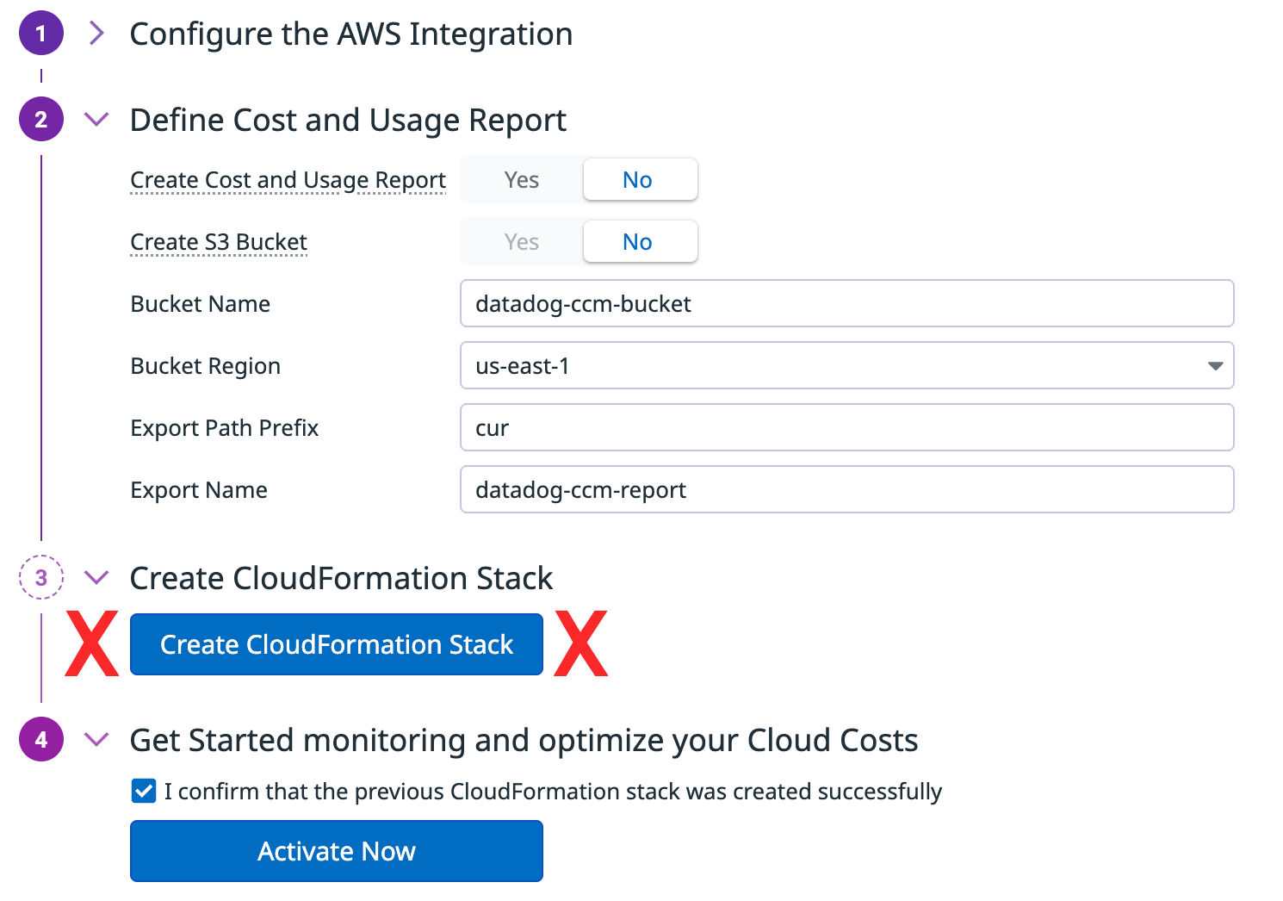Click the step 2 number badge
The height and width of the screenshot is (901, 1283).
(40, 120)
